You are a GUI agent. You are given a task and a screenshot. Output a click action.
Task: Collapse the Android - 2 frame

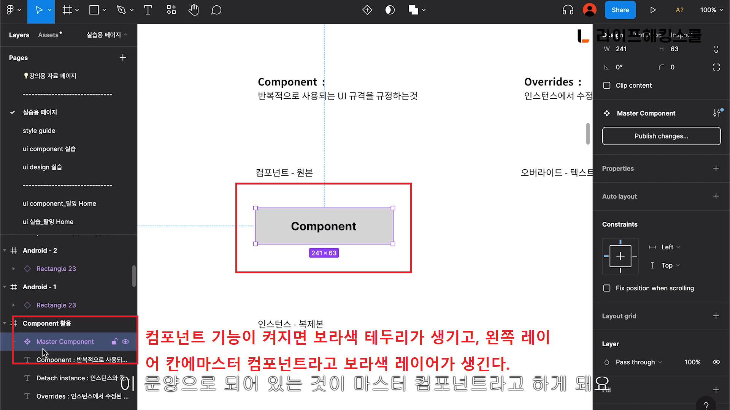(x=5, y=251)
